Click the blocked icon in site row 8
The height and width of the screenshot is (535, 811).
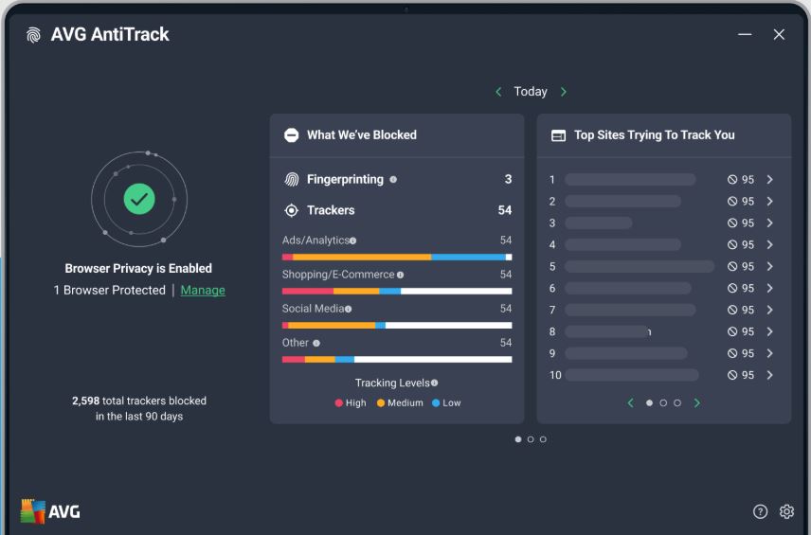(731, 331)
